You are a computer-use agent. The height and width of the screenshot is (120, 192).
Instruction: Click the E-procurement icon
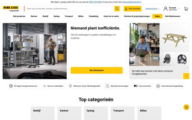136,86
